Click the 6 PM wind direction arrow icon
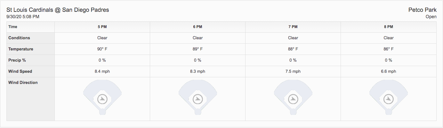 197,99
